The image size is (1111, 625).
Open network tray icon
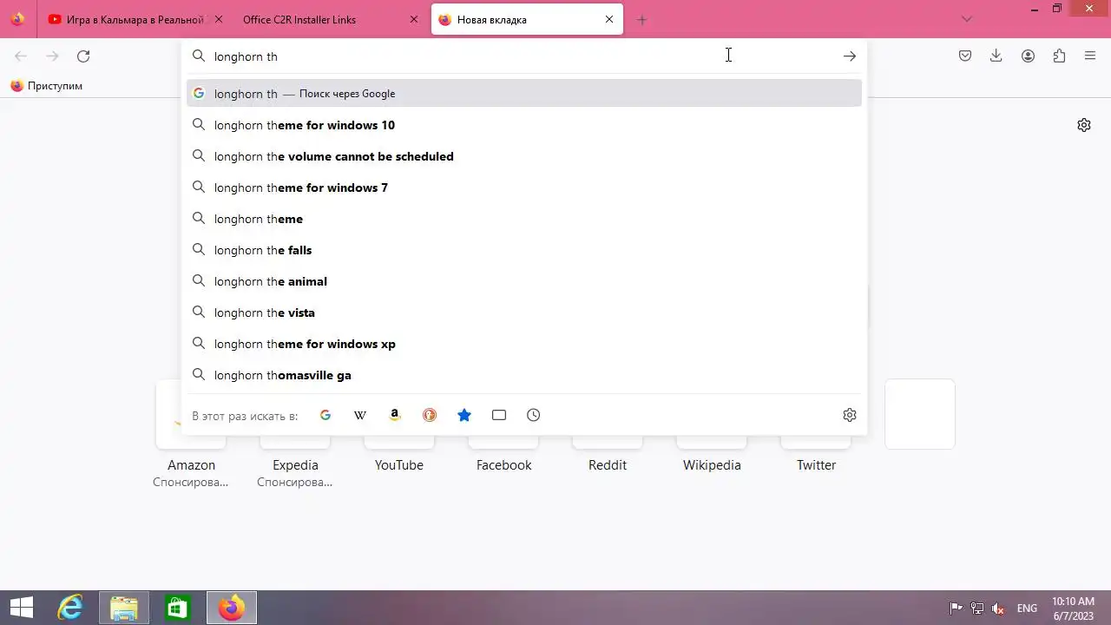pyautogui.click(x=977, y=609)
